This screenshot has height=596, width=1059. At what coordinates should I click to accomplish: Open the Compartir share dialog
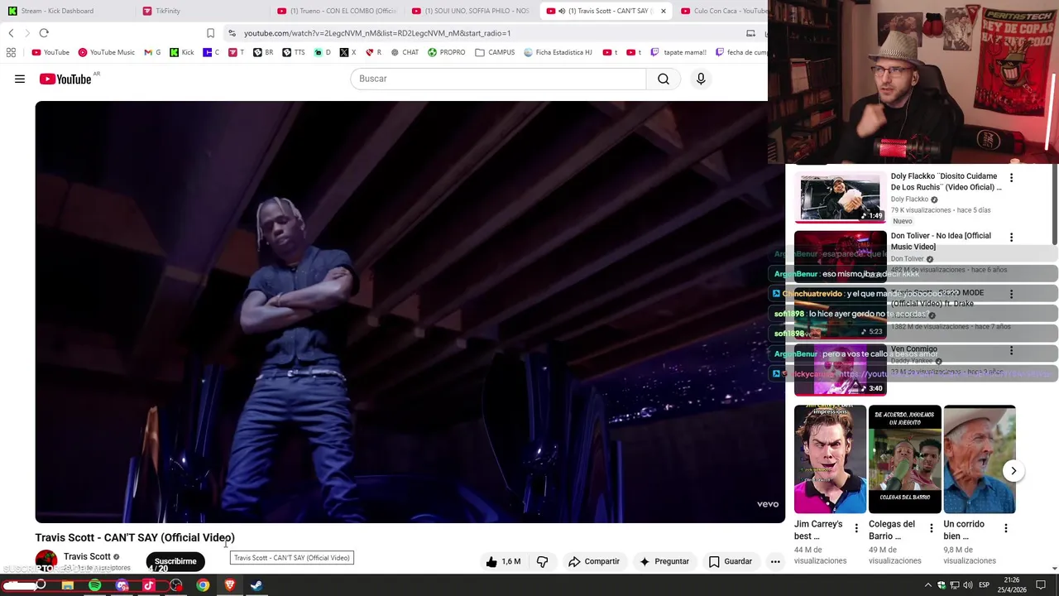click(x=594, y=561)
